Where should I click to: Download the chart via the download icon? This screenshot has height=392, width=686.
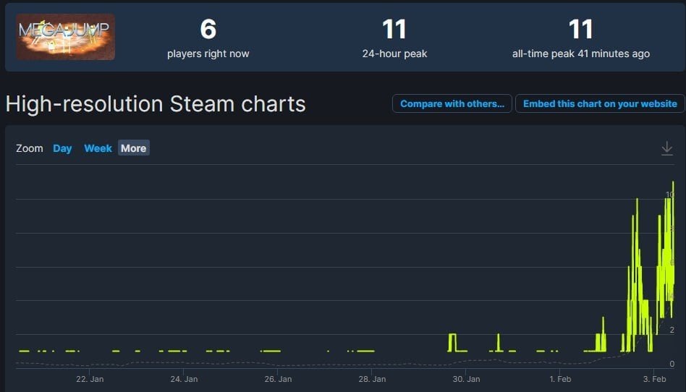[666, 148]
